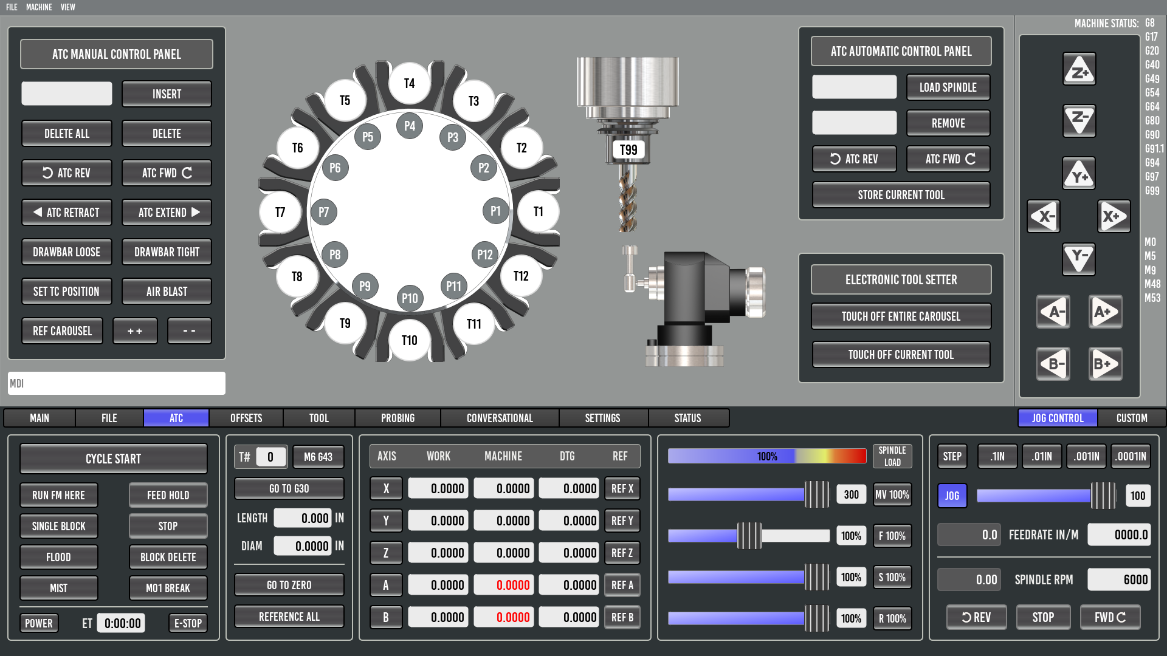The image size is (1167, 656).
Task: Click pocket marker P10 on carousel
Action: [x=410, y=298]
